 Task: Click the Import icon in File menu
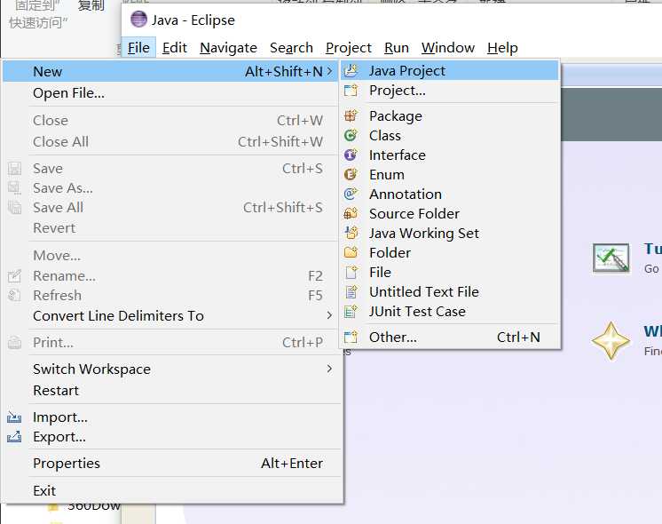pyautogui.click(x=14, y=417)
